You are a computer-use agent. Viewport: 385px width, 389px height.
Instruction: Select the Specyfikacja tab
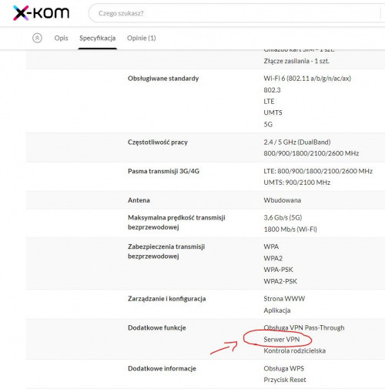[x=97, y=38]
